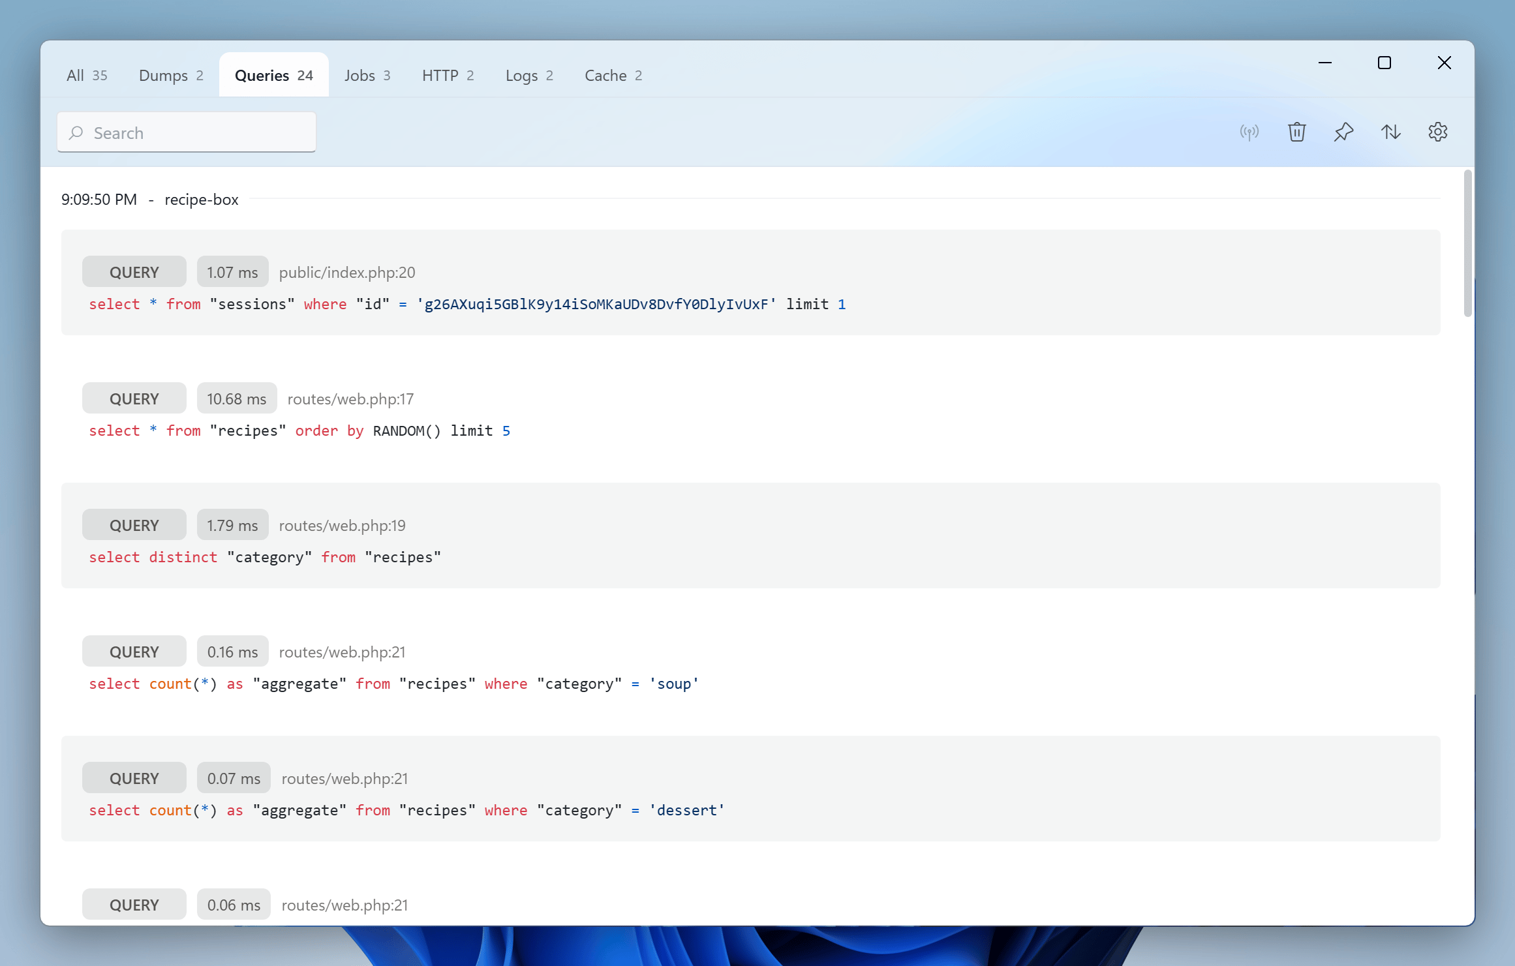Click the recipe-box project label
Viewport: 1515px width, 966px height.
click(x=202, y=200)
